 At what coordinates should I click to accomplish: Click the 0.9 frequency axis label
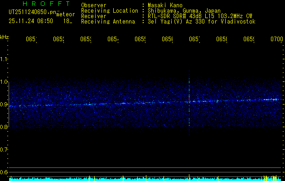coord(4,105)
